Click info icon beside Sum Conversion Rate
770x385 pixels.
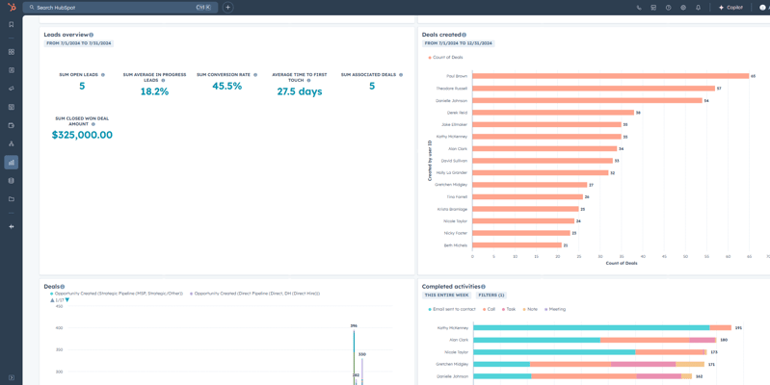pyautogui.click(x=255, y=75)
